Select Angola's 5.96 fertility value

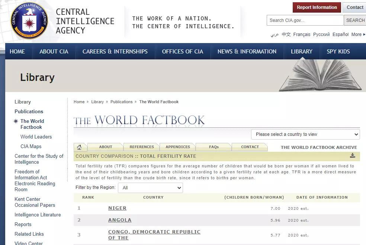[275, 220]
